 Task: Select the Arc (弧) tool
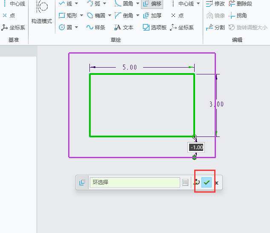(x=94, y=3)
